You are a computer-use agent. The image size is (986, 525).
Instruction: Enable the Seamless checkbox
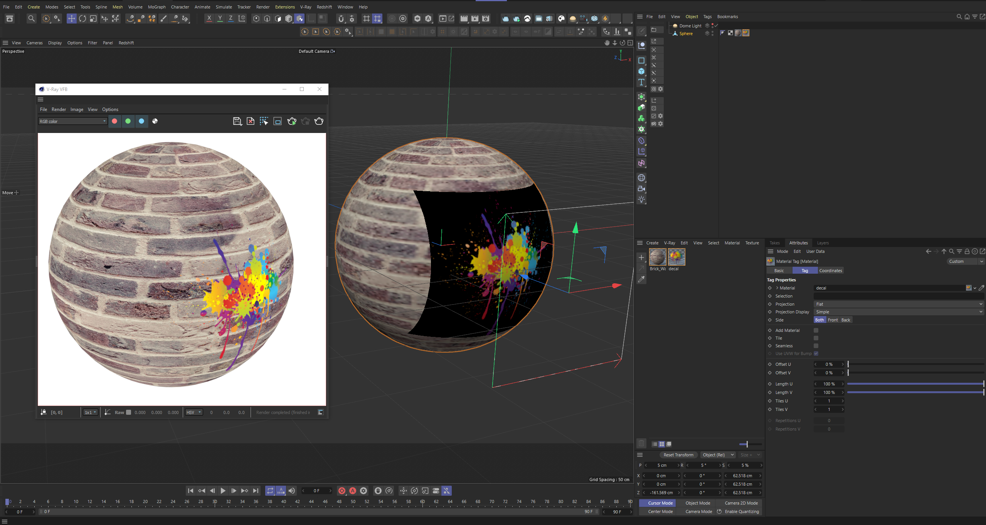tap(816, 346)
